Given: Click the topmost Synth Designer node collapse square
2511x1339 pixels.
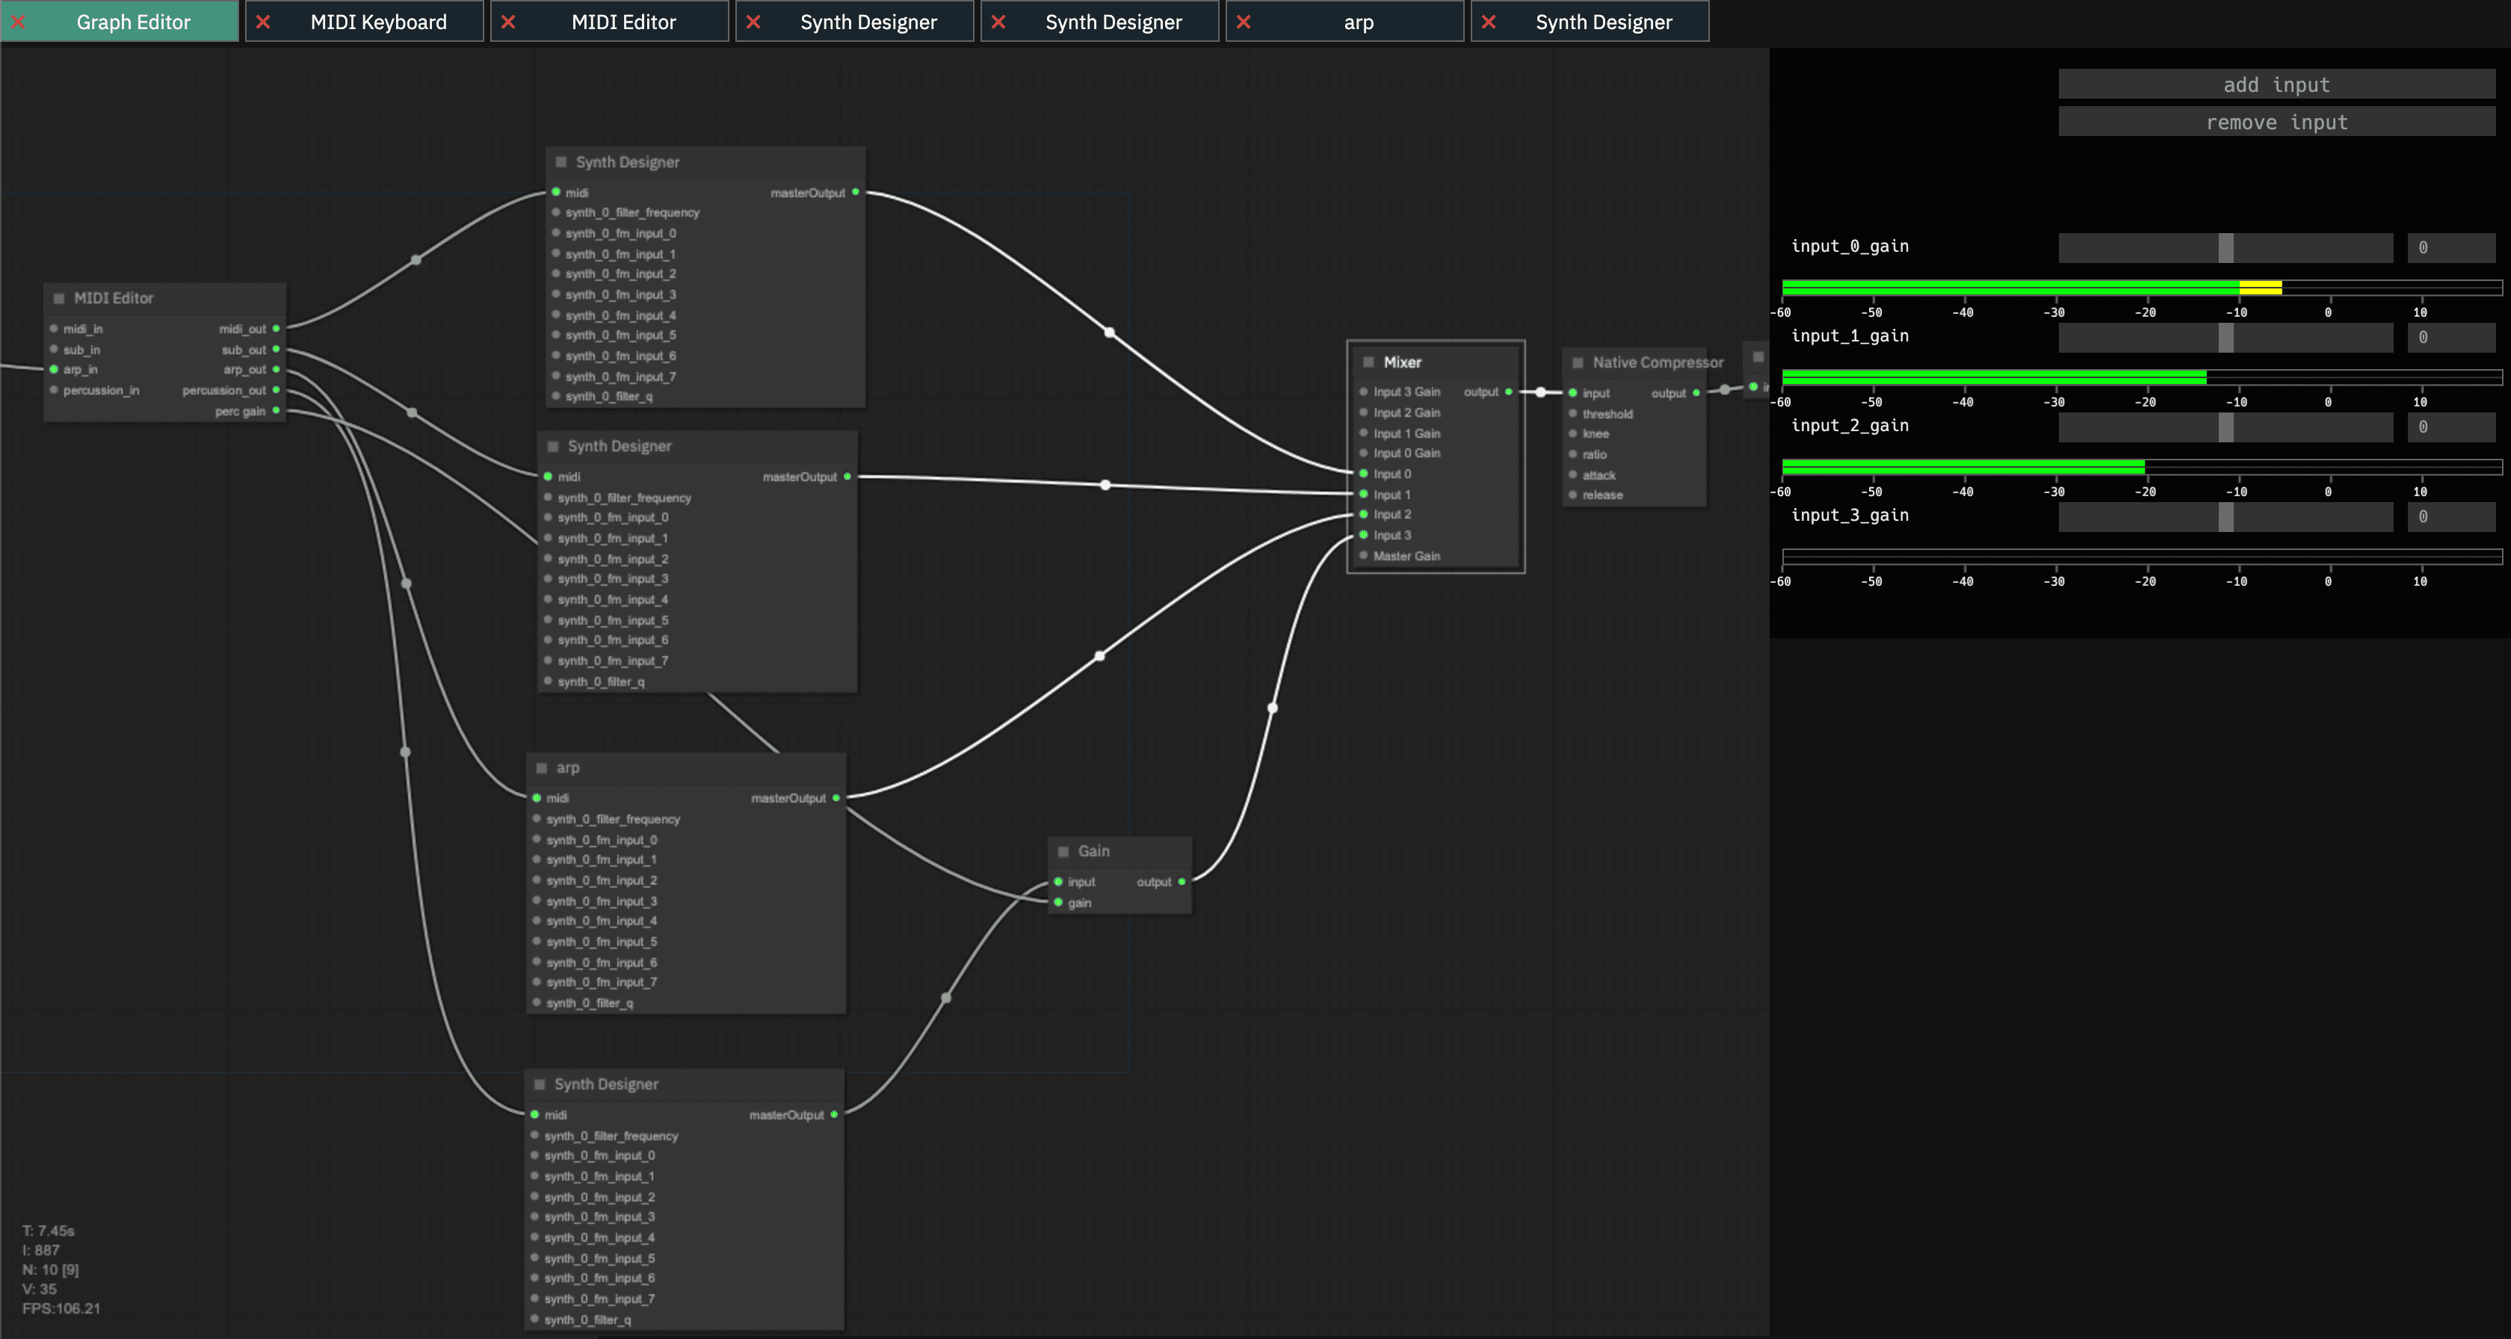Looking at the screenshot, I should pos(561,162).
